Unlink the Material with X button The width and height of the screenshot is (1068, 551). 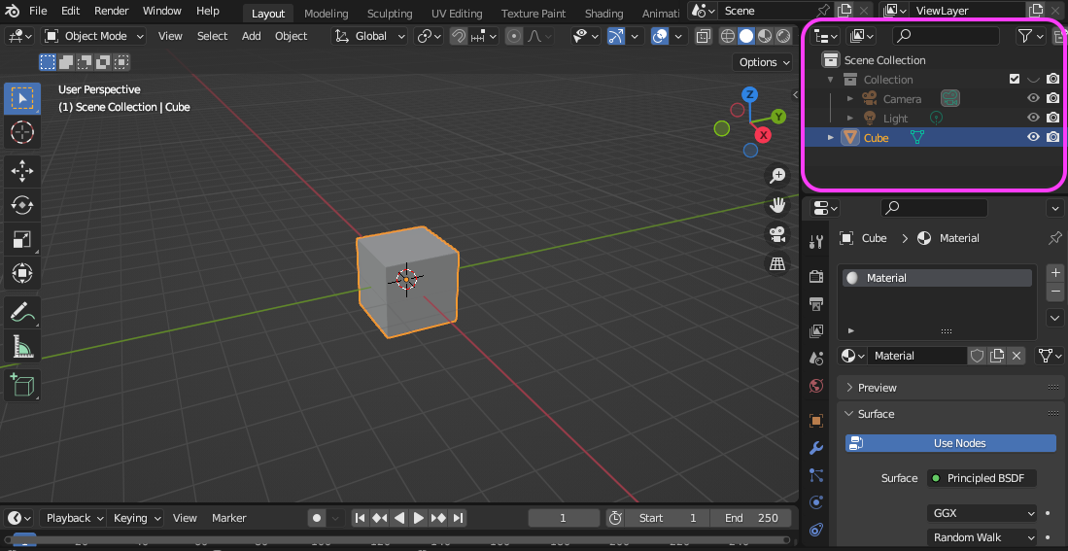(x=1016, y=356)
